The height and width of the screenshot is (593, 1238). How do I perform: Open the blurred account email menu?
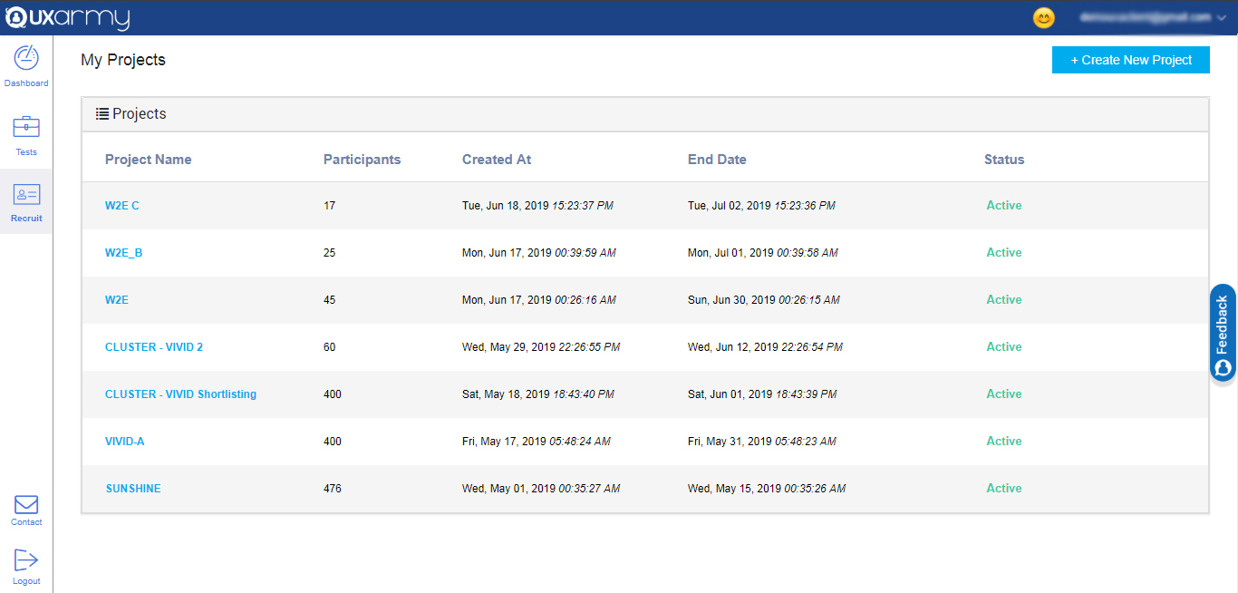click(1146, 17)
